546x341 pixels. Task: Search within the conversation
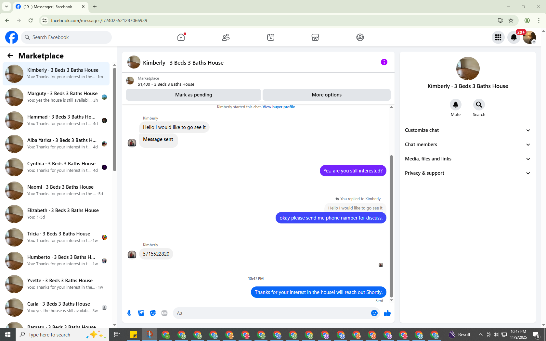479,105
